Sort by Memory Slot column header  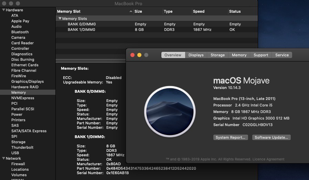(95, 11)
